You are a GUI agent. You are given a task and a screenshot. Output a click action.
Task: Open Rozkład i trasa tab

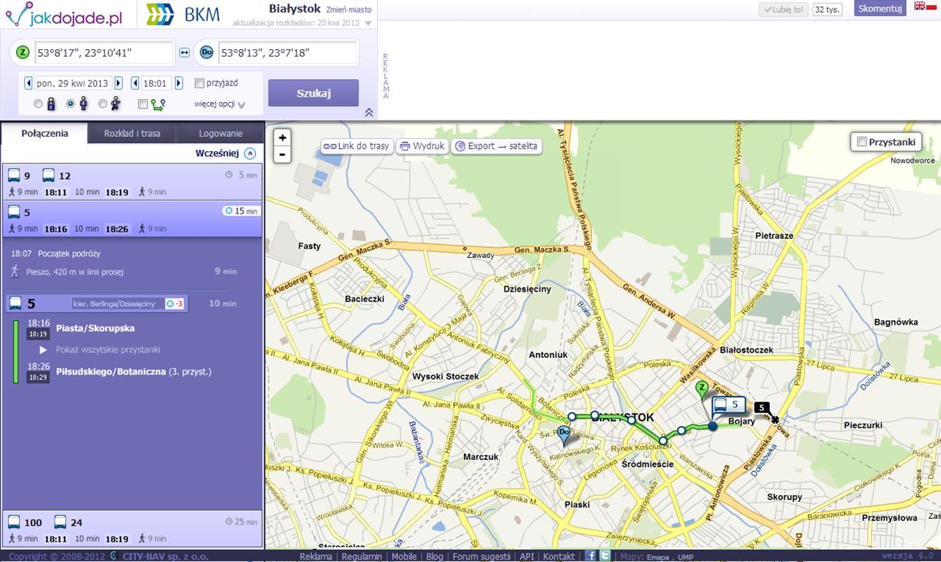[132, 134]
